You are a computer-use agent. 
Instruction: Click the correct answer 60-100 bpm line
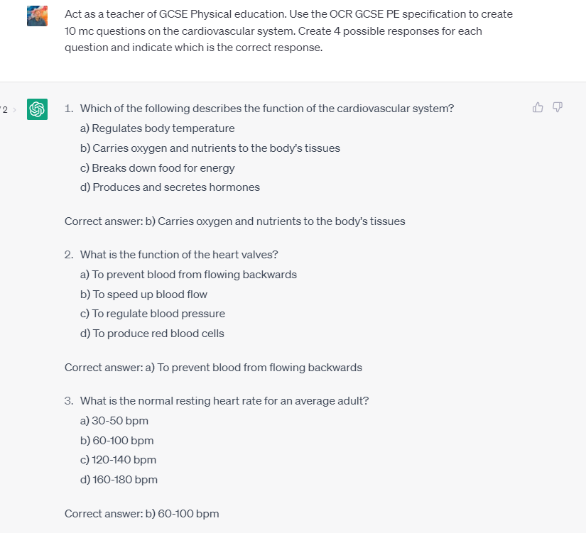[x=141, y=514]
